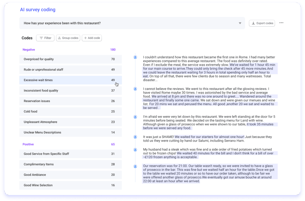Click the first respondent avatar icon

135,57
